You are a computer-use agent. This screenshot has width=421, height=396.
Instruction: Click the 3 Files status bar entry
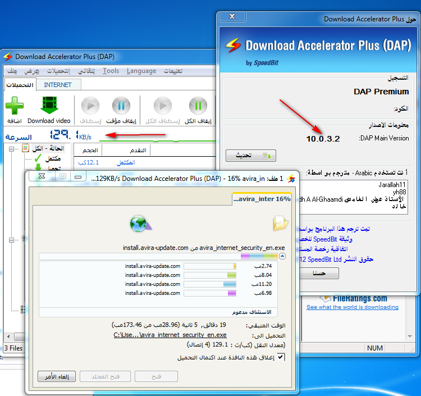coord(13,348)
